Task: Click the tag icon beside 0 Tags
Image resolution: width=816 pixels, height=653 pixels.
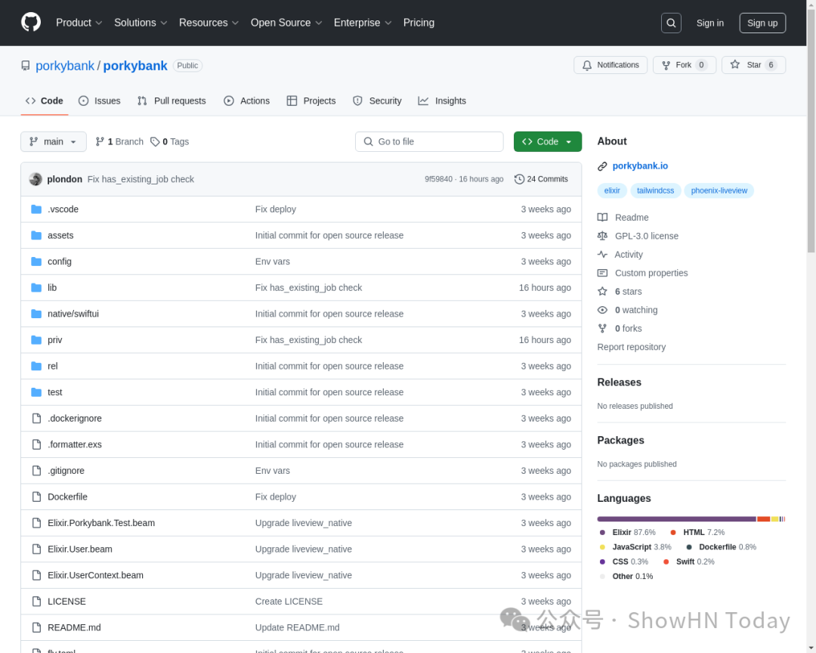Action: pyautogui.click(x=155, y=141)
